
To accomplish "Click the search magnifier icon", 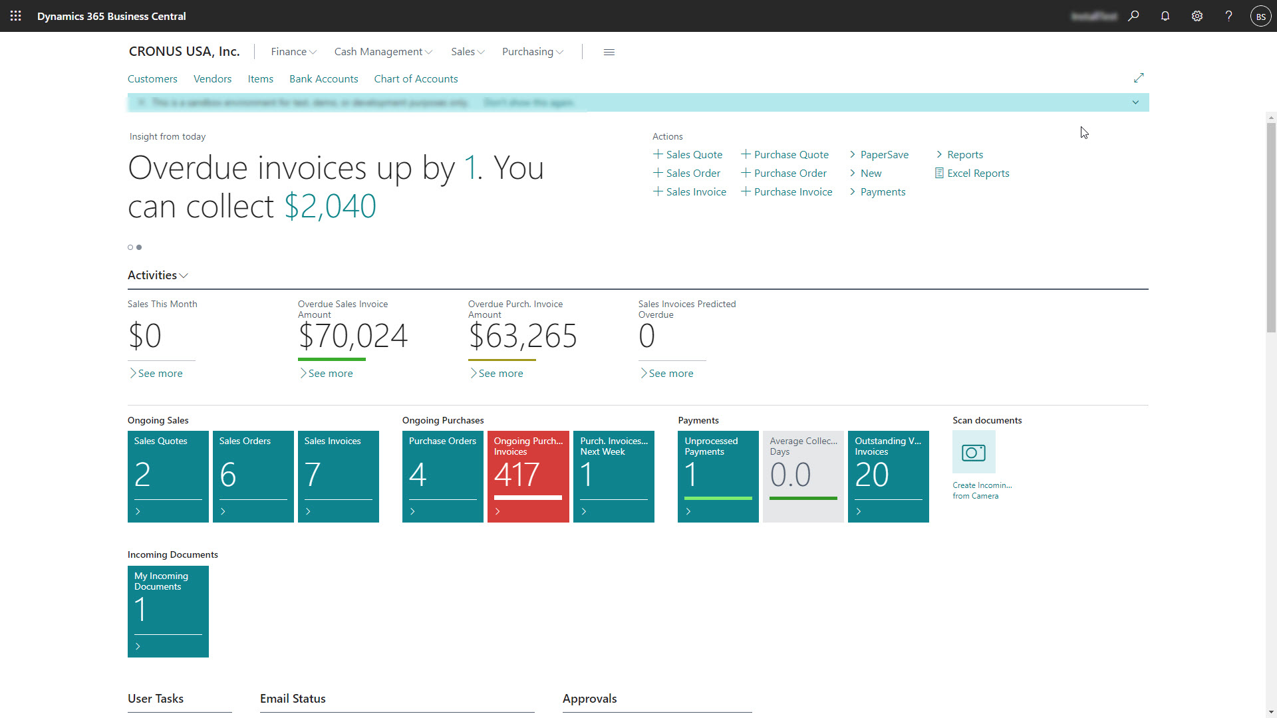I will click(x=1133, y=16).
